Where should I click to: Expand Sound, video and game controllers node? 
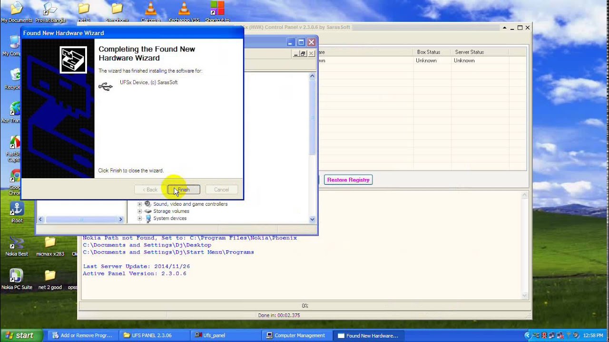click(x=140, y=204)
